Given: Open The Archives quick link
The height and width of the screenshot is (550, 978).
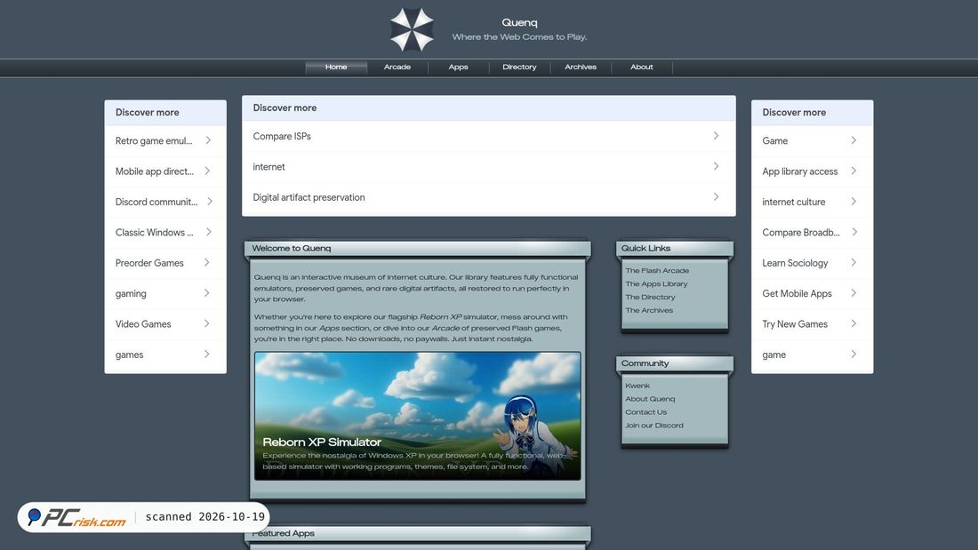Looking at the screenshot, I should pos(649,311).
